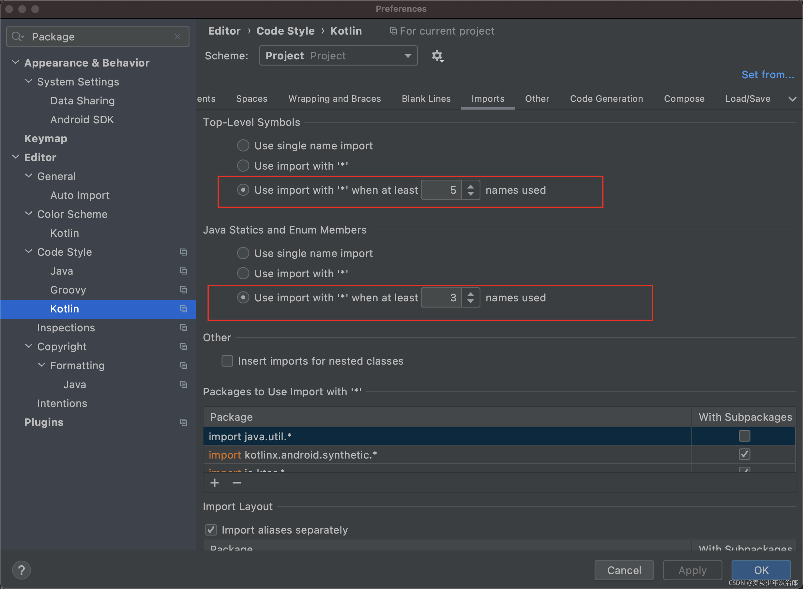Click the Cancel button
The width and height of the screenshot is (803, 589).
[624, 569]
